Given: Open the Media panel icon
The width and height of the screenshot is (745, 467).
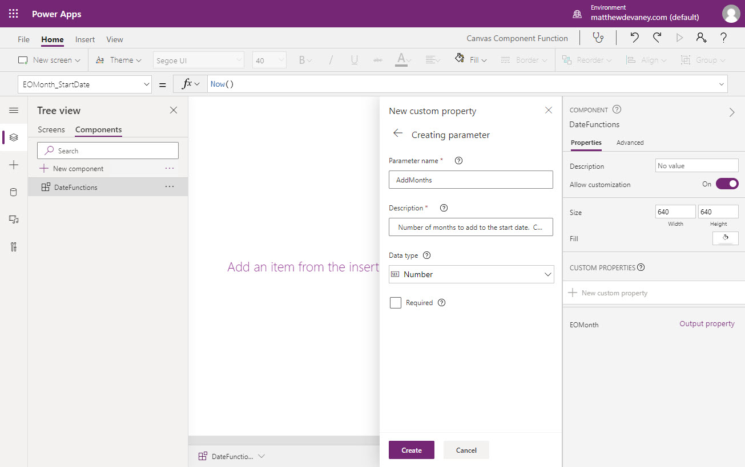Looking at the screenshot, I should coord(14,220).
